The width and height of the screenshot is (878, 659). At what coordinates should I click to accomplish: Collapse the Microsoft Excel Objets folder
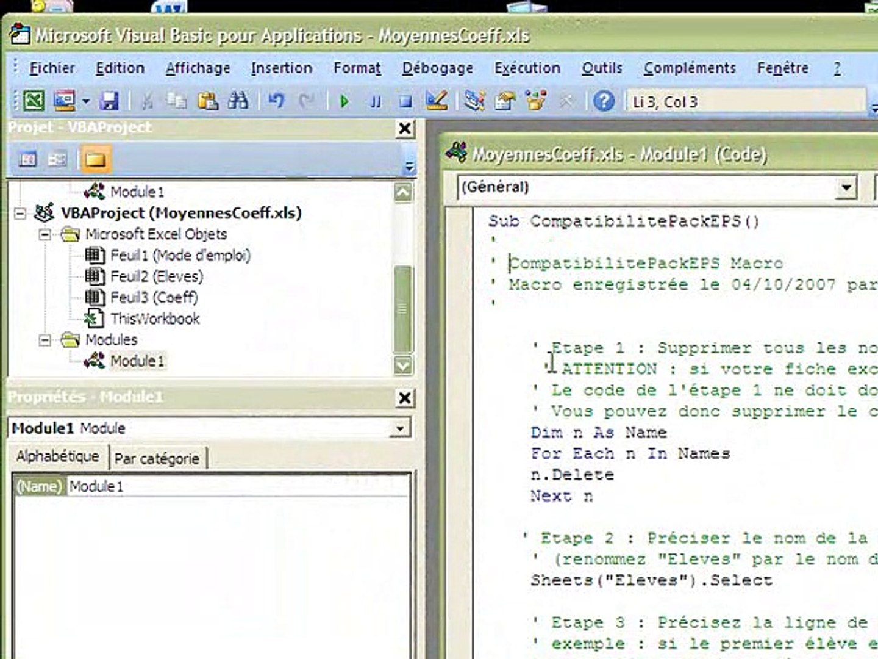point(45,234)
